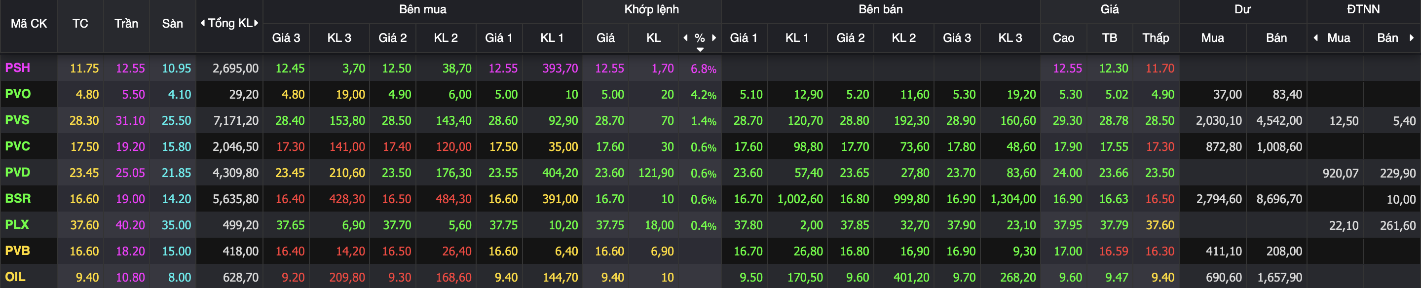Click PVB average price 16.59
This screenshot has height=288, width=1421.
point(1113,251)
